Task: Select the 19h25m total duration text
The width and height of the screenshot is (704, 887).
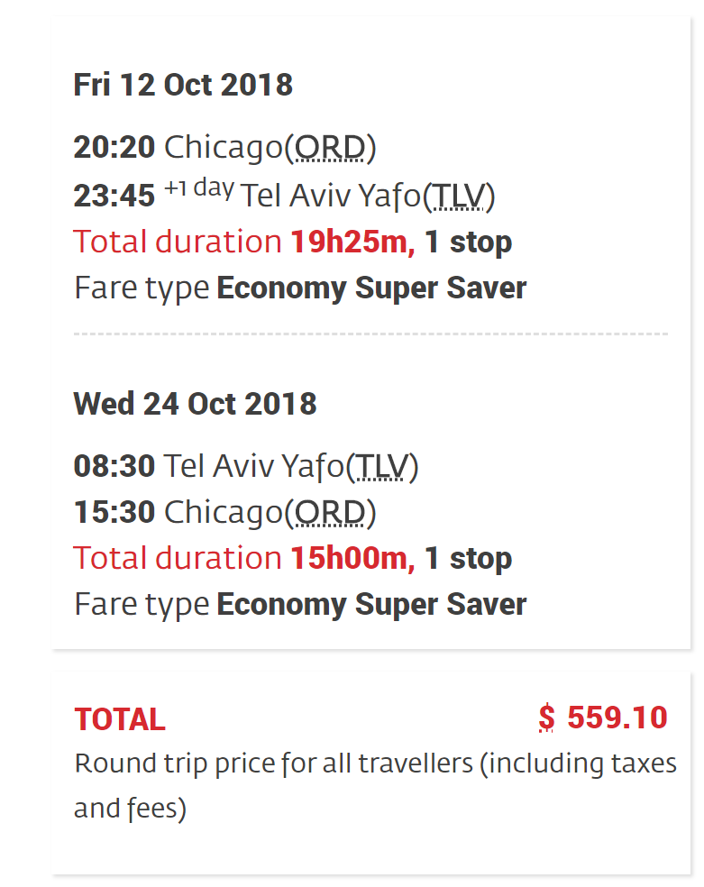Action: [352, 242]
